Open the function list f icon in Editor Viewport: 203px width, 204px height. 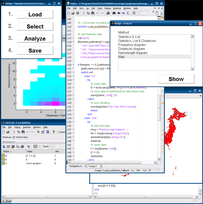(128, 13)
